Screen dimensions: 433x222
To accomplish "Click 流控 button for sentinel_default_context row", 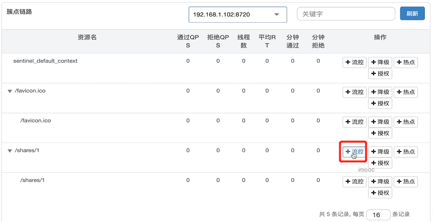I will click(354, 62).
